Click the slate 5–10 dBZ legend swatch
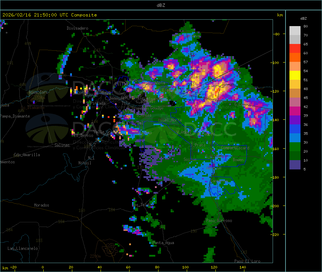This screenshot has height=272, width=322. pyautogui.click(x=295, y=165)
